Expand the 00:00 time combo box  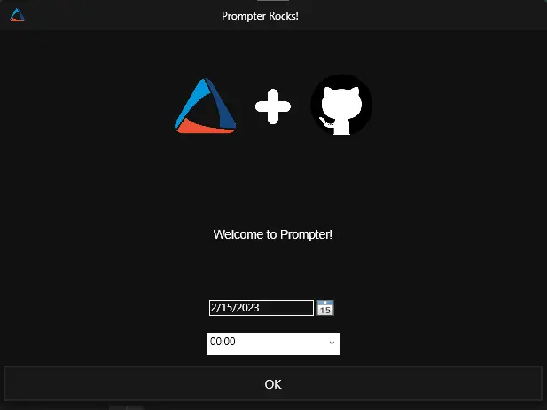[x=273, y=343]
